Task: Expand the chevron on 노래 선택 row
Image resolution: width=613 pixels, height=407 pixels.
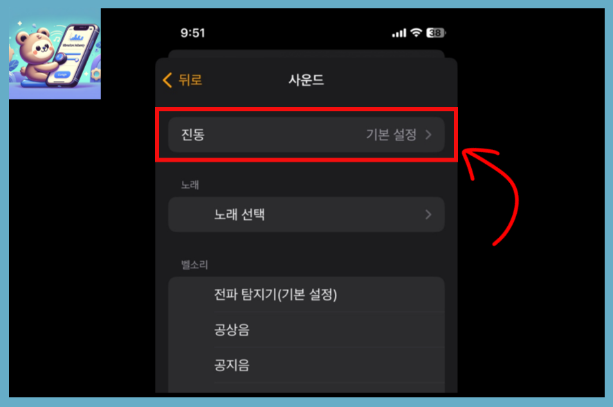Action: tap(428, 214)
